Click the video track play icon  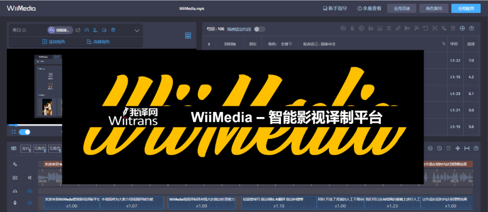click(x=14, y=178)
